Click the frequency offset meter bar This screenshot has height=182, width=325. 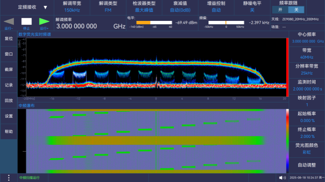point(226,22)
